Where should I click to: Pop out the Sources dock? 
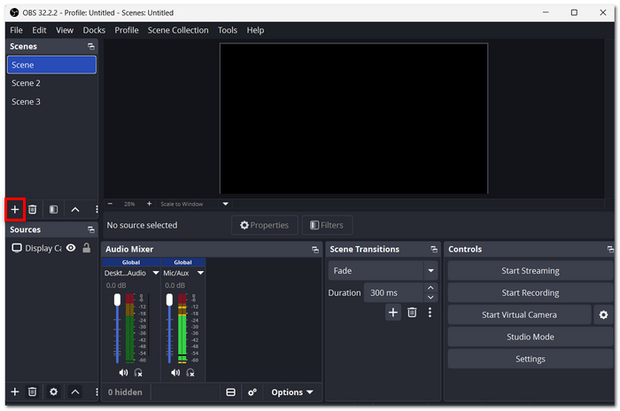click(91, 229)
